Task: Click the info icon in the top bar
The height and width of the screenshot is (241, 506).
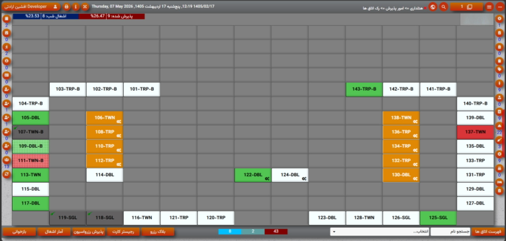Action: 76,7
